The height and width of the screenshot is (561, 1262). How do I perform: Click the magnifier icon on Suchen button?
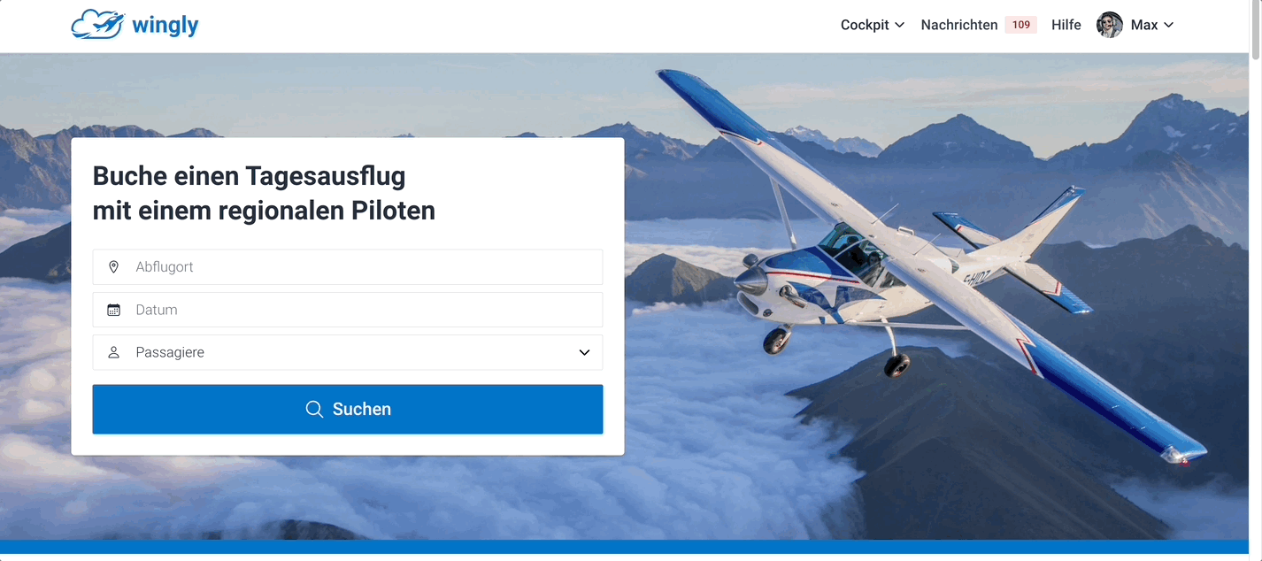pos(314,409)
